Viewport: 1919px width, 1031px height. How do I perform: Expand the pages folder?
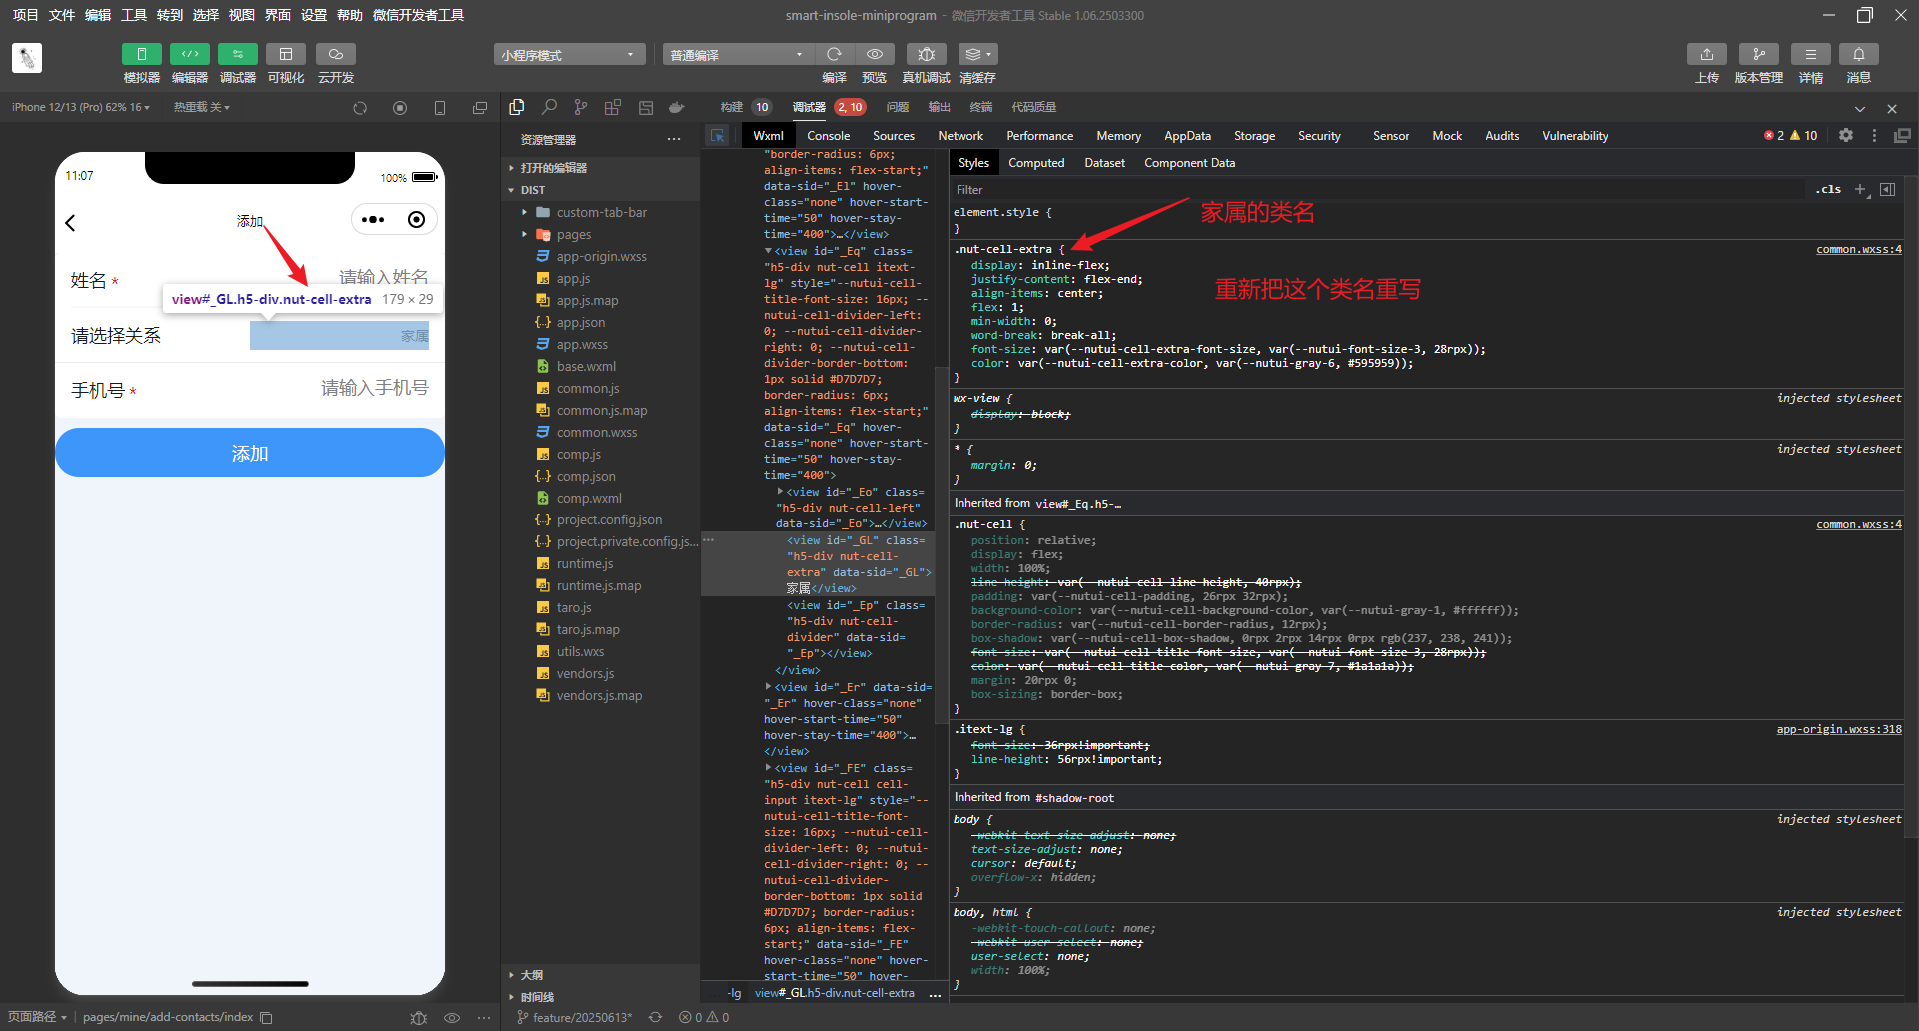(x=573, y=234)
